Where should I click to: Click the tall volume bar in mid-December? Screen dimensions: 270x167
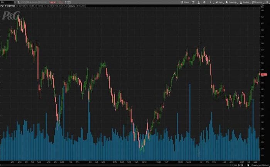click(190, 122)
